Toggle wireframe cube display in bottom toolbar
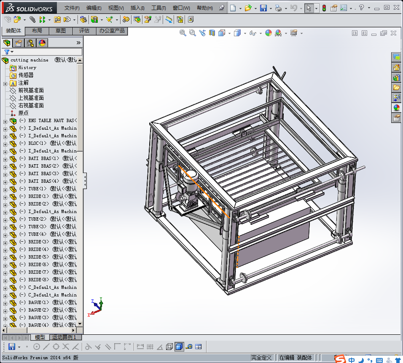Screen dimensions: 403x363 169,347
